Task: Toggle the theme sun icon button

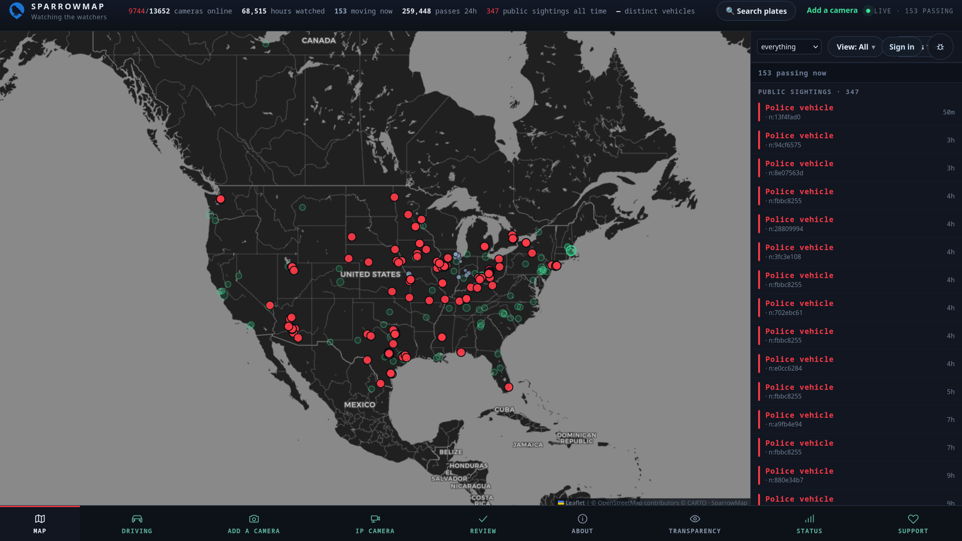Action: pyautogui.click(x=940, y=47)
